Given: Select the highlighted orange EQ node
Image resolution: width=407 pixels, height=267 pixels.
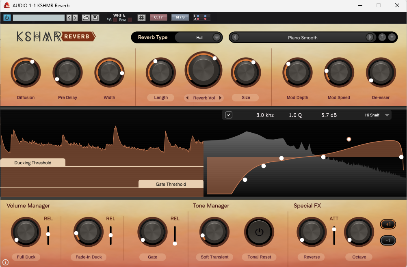Looking at the screenshot, I should tap(349, 139).
